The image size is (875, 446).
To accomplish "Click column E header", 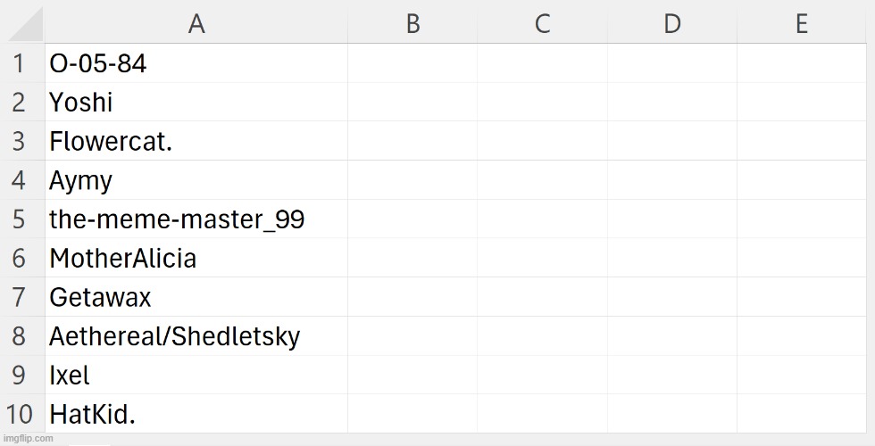I will coord(801,24).
